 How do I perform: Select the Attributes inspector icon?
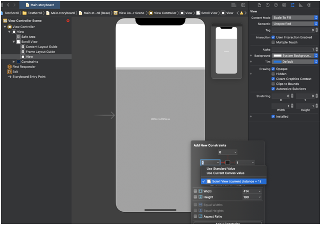point(292,5)
